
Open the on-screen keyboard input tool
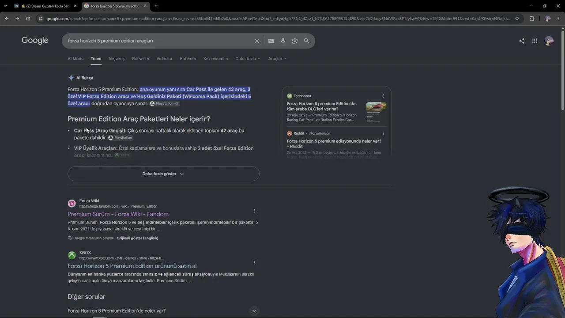tap(271, 41)
